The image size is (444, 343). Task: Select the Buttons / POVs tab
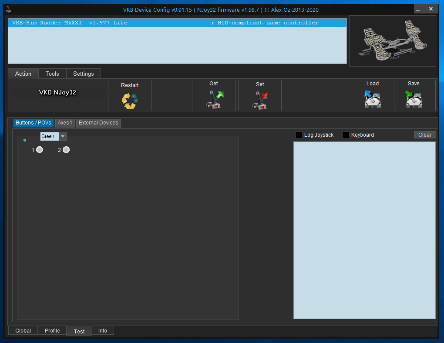(34, 123)
